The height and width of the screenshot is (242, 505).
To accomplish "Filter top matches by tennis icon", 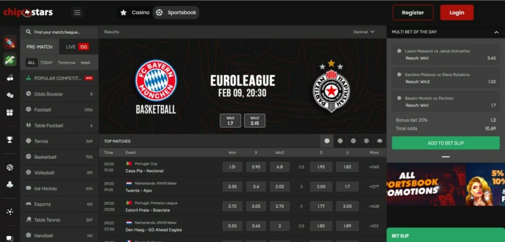I will 340,141.
